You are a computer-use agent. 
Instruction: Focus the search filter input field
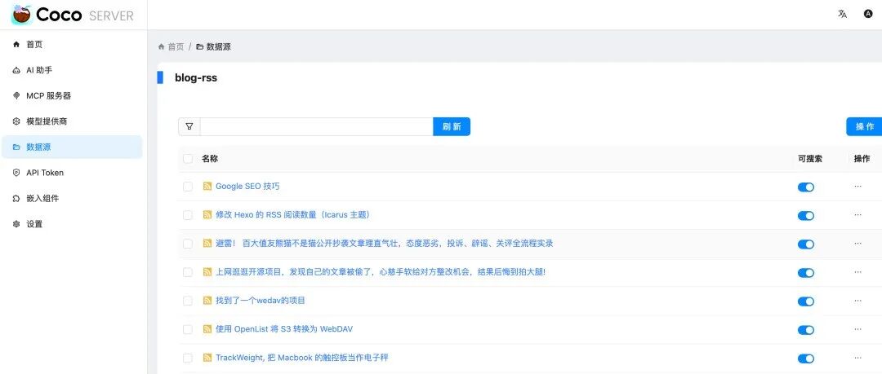pos(317,126)
